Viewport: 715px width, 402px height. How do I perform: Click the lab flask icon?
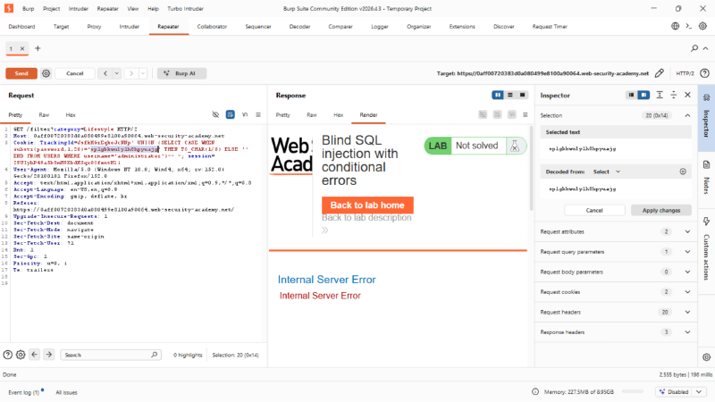coord(515,146)
